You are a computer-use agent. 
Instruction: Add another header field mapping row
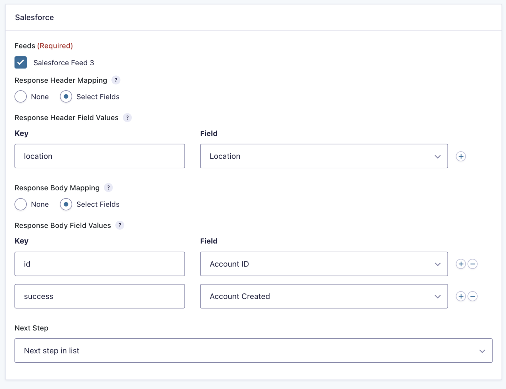[x=461, y=156]
